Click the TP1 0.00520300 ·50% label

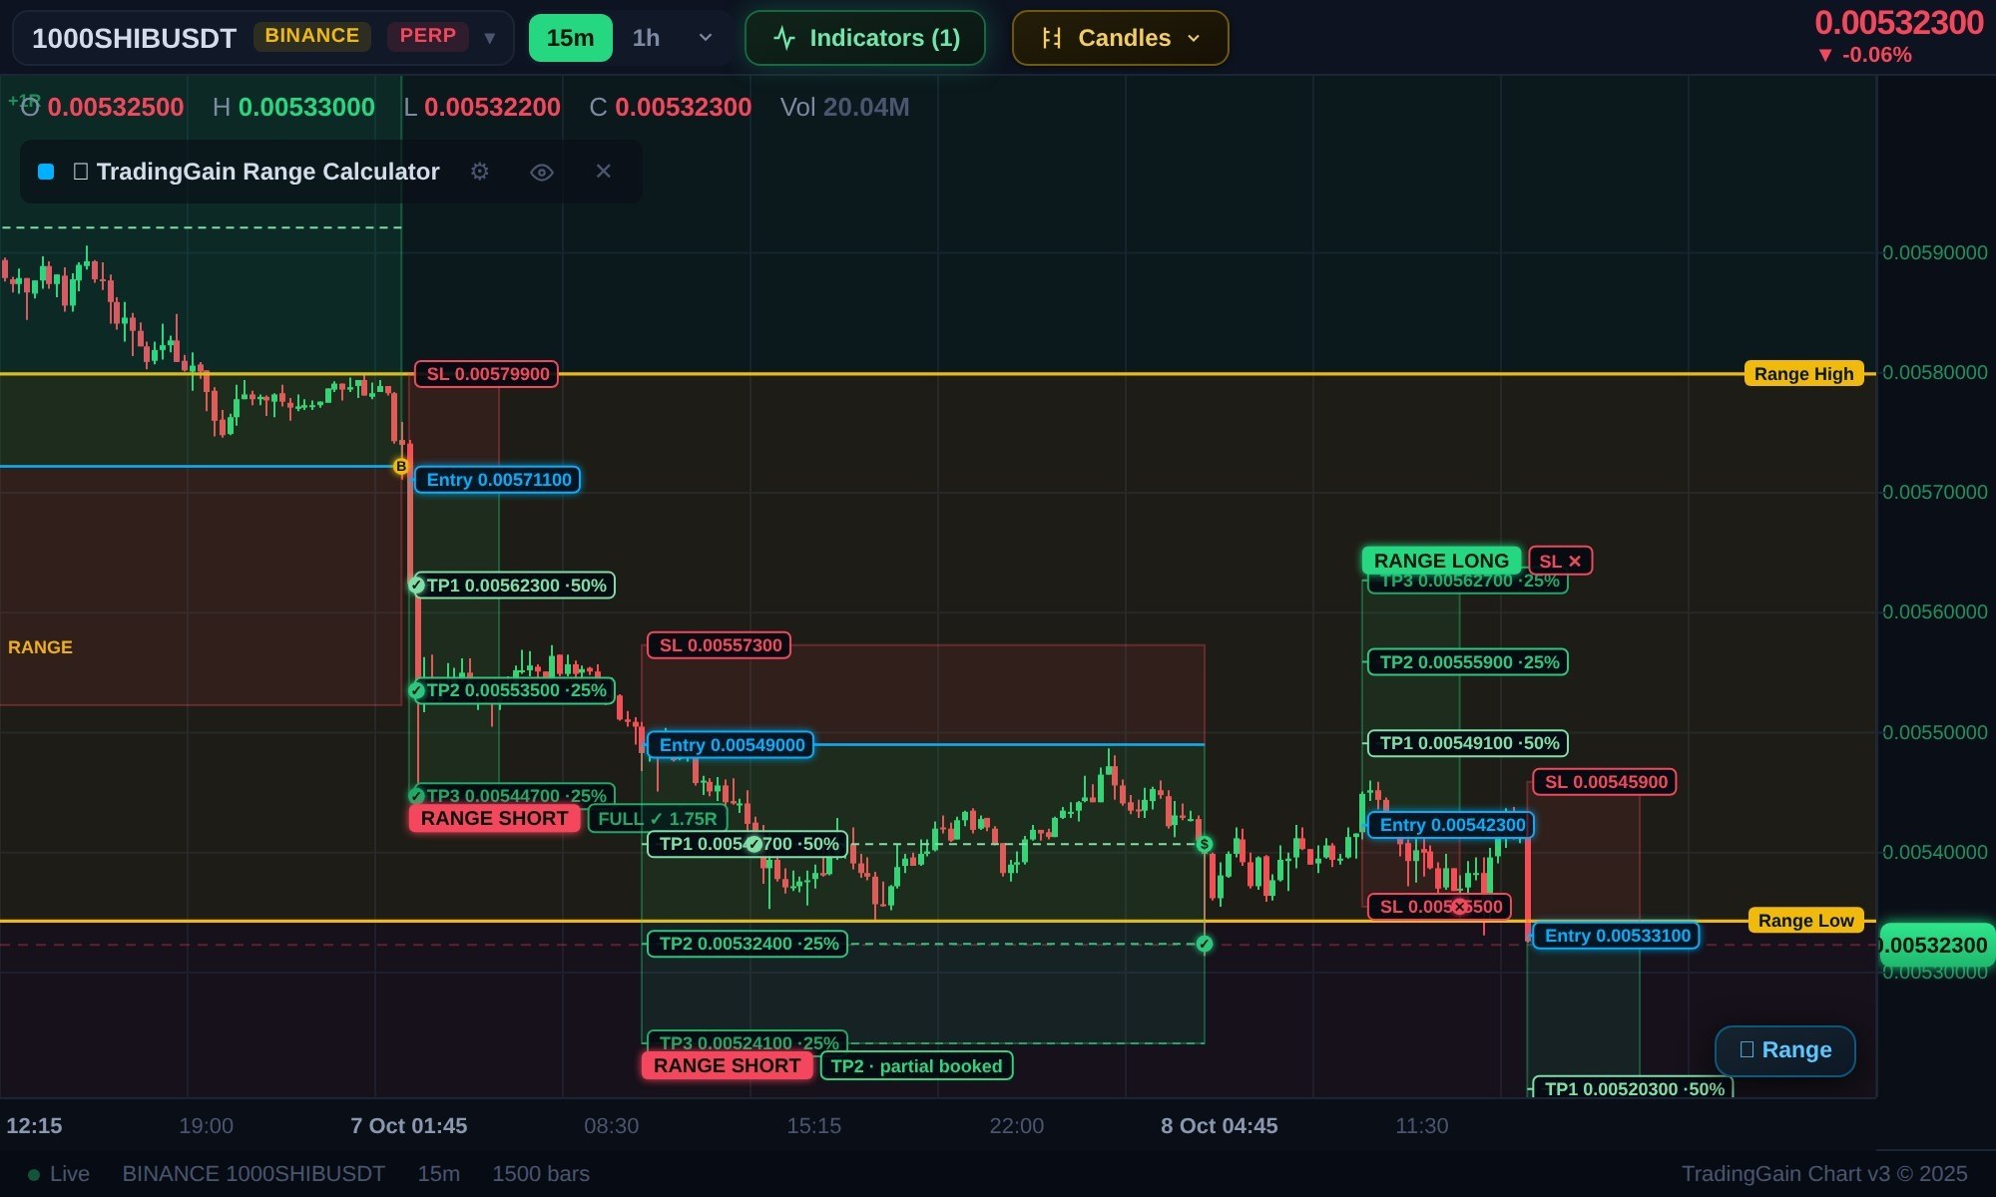point(1634,1088)
